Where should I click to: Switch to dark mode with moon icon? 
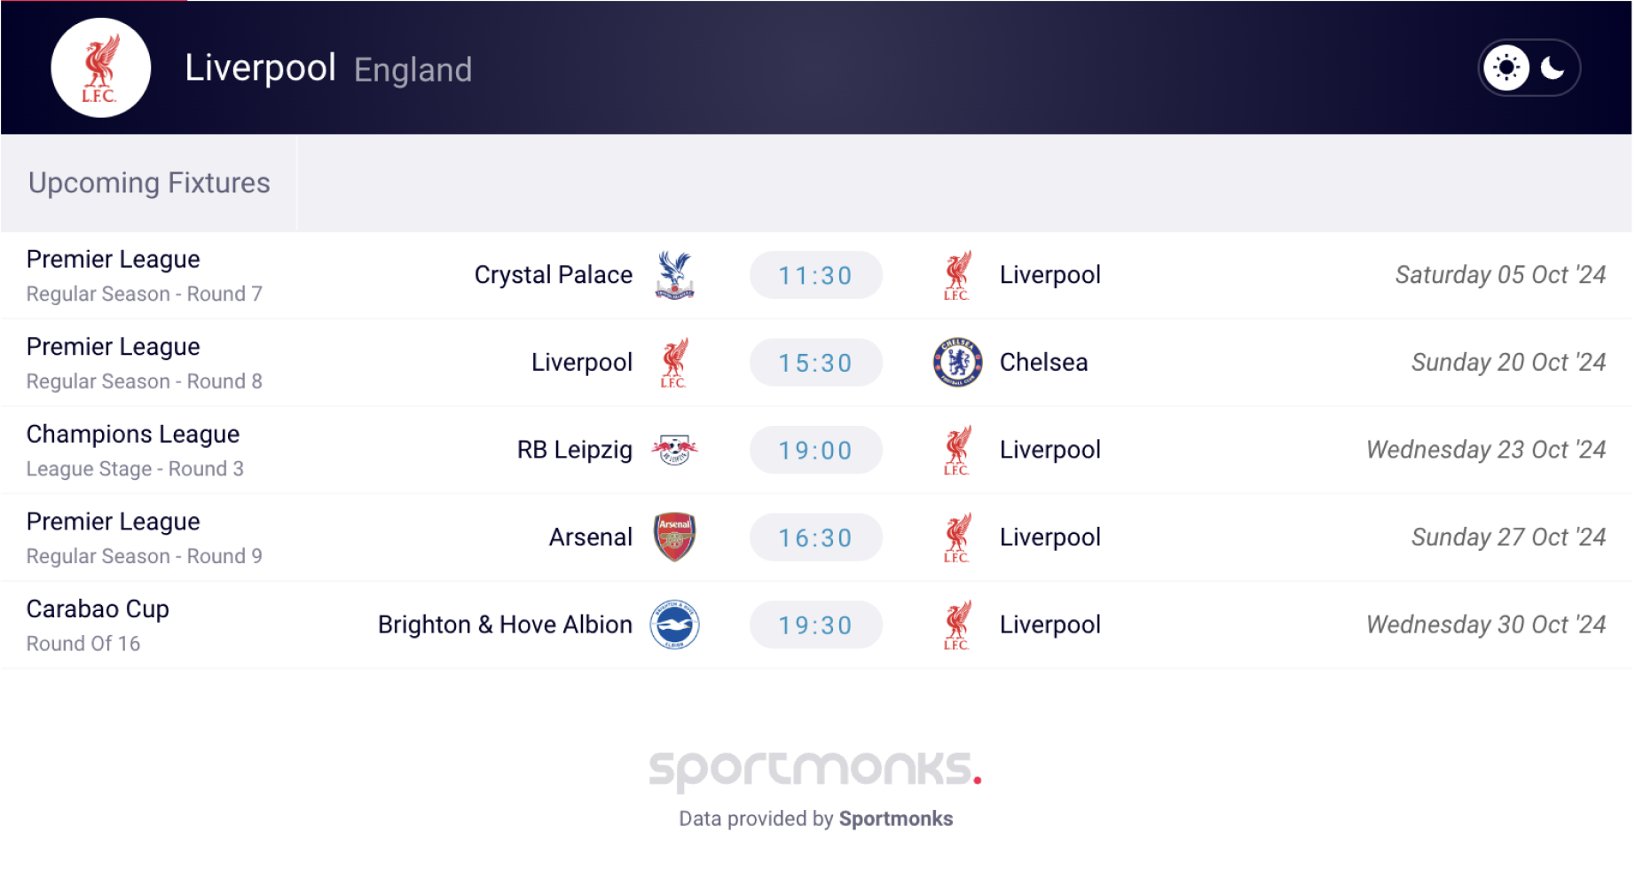click(x=1552, y=67)
